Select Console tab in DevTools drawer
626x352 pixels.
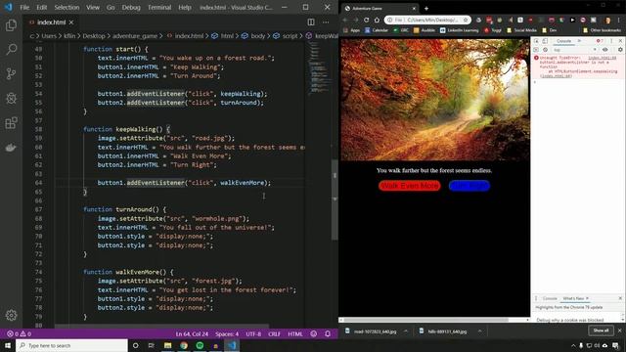point(550,298)
